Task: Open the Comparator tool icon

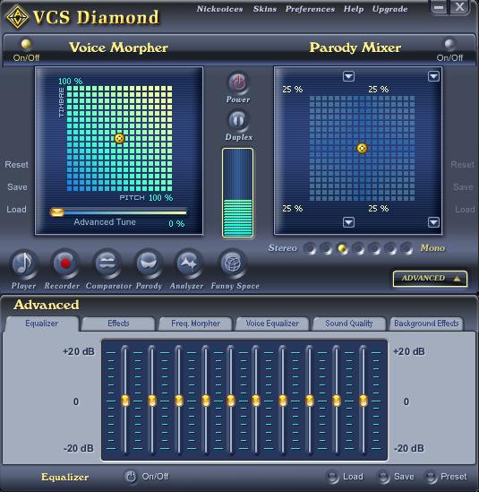Action: pyautogui.click(x=107, y=263)
